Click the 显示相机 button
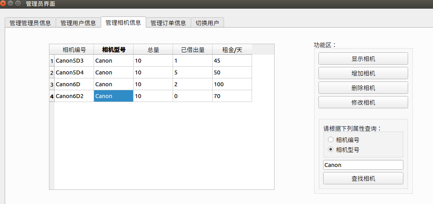This screenshot has width=433, height=204. (x=363, y=59)
